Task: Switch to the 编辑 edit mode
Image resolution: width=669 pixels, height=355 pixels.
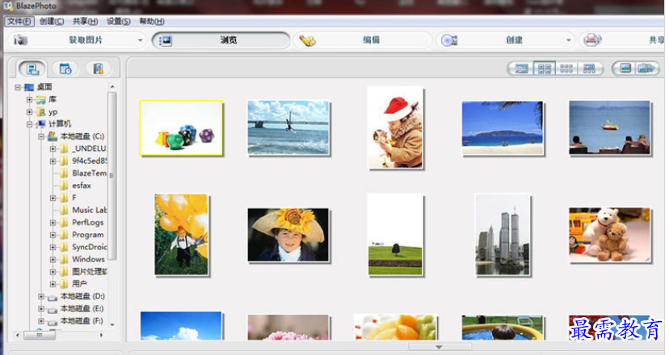Action: pos(363,40)
